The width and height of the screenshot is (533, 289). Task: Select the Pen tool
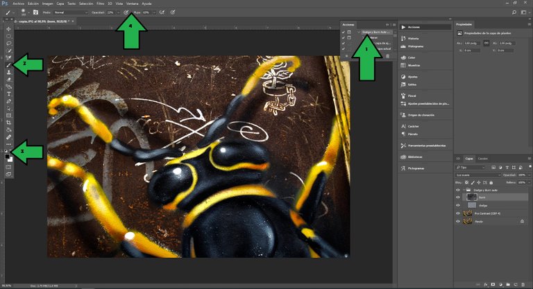[x=8, y=101]
